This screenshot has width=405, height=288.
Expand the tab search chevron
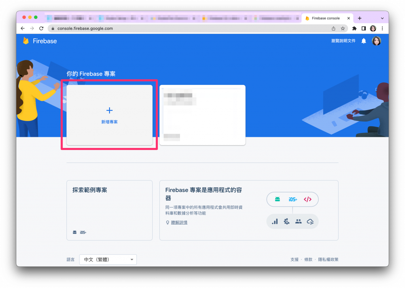tap(382, 18)
